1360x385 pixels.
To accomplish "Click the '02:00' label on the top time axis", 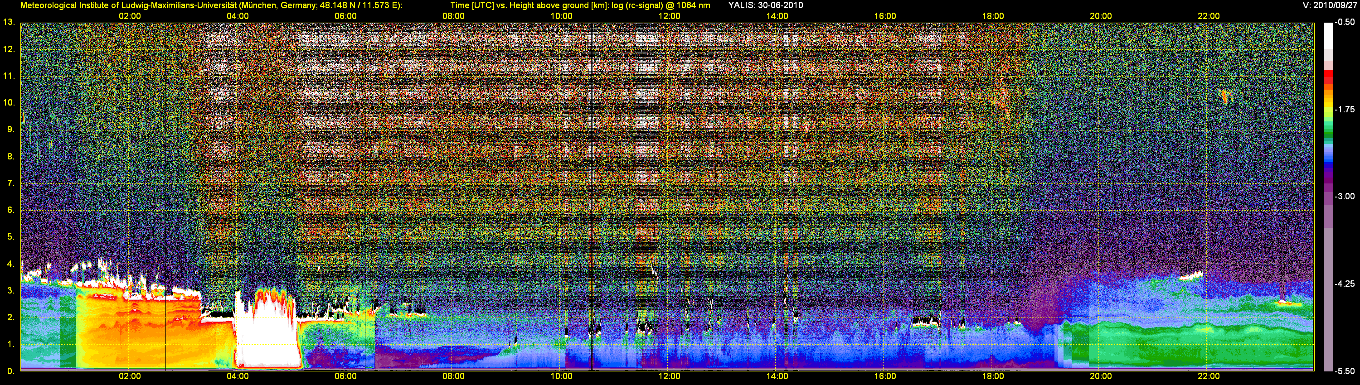I will point(129,16).
